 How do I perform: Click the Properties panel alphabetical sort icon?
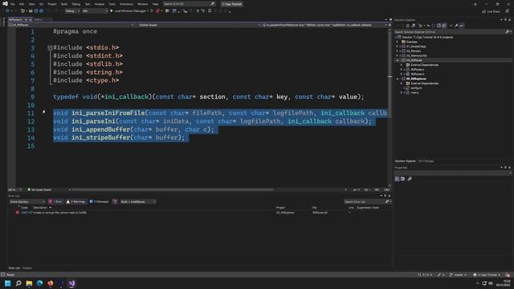point(403,179)
